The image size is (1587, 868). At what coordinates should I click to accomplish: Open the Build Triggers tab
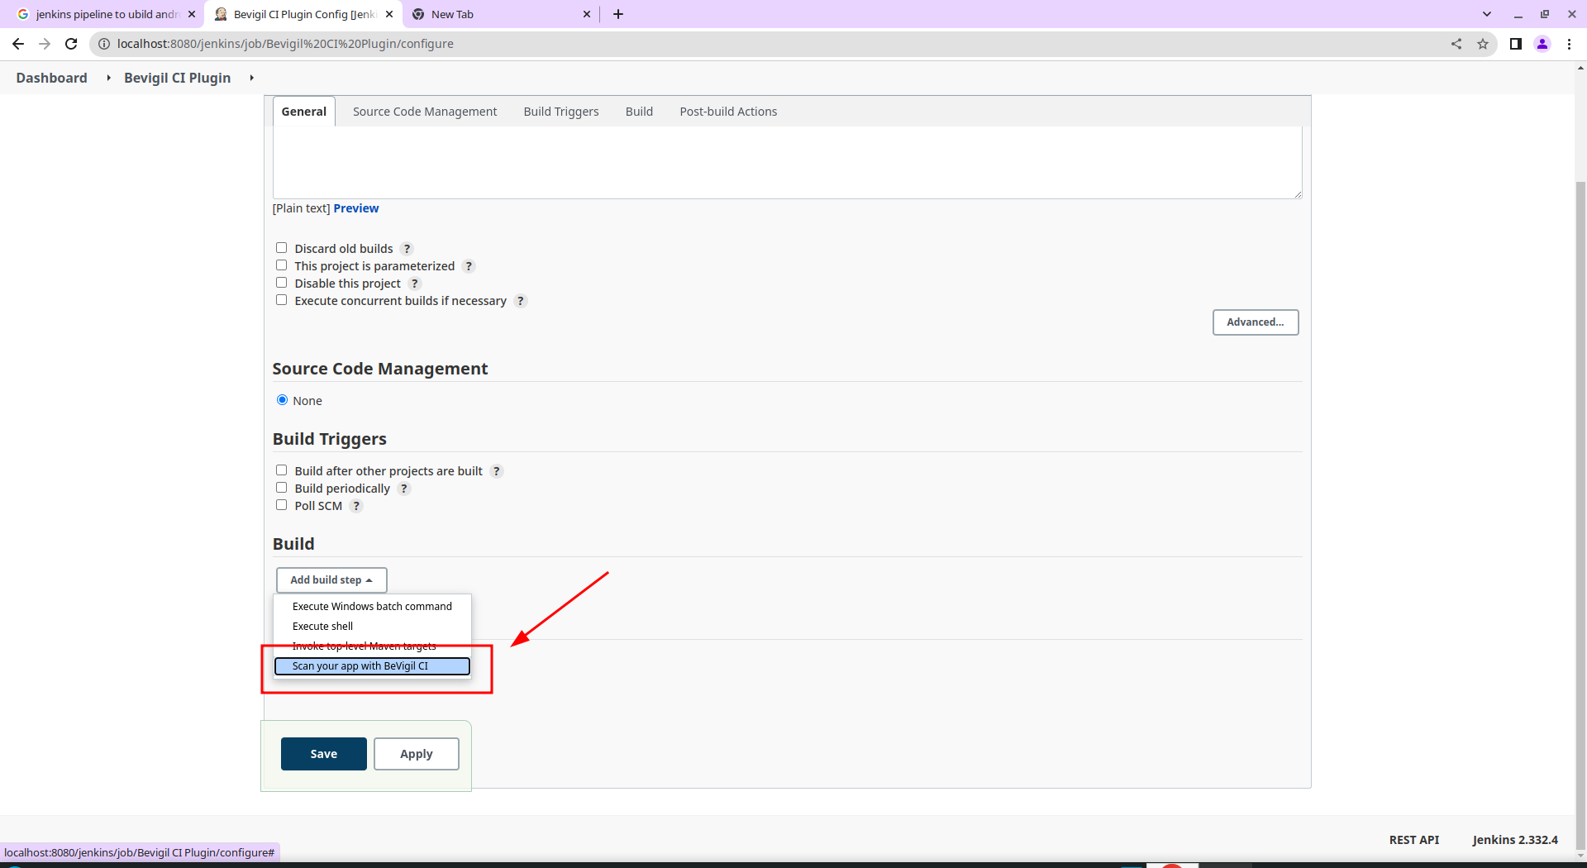tap(561, 112)
